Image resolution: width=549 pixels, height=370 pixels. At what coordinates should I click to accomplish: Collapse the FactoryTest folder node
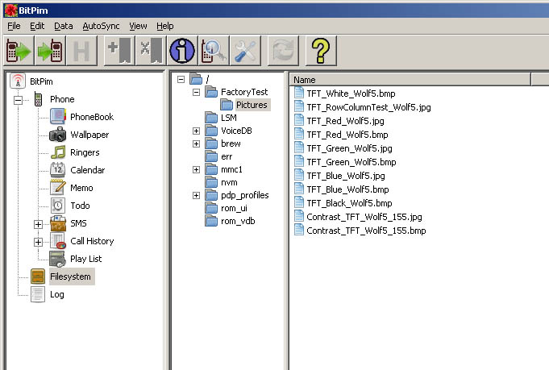tap(196, 92)
